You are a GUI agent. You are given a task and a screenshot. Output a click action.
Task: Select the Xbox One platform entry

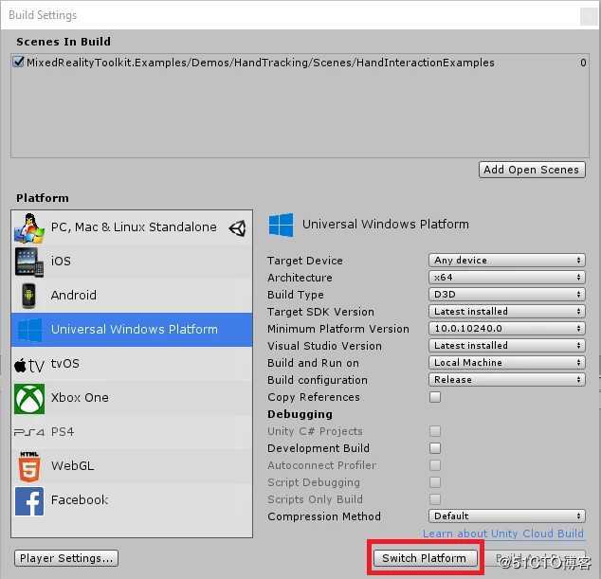coord(132,398)
